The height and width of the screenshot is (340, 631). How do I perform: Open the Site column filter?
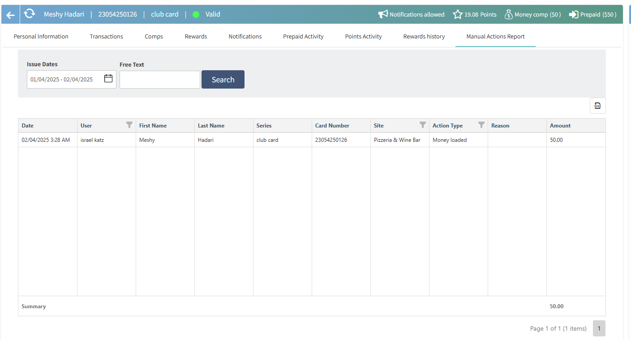coord(422,125)
